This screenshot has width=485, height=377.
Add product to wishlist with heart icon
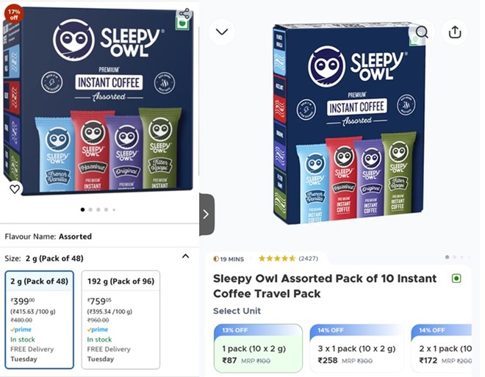coord(15,189)
